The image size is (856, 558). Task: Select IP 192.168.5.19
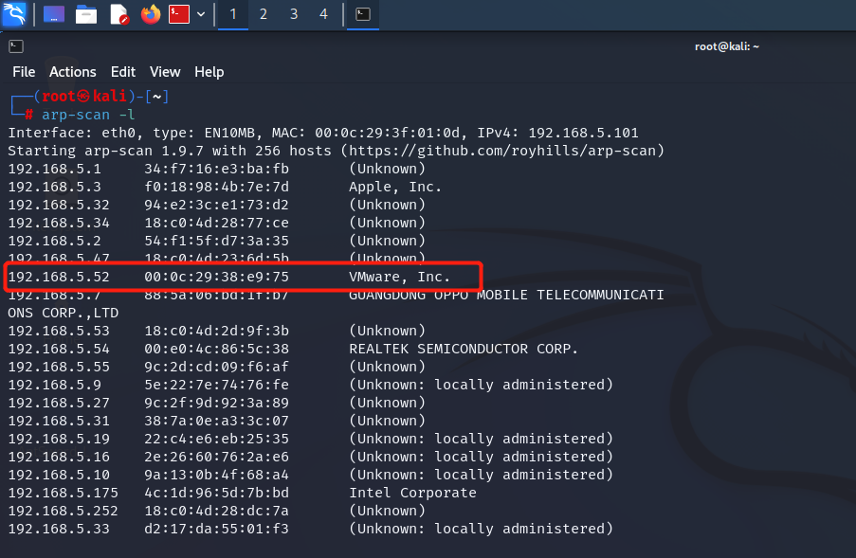click(59, 439)
